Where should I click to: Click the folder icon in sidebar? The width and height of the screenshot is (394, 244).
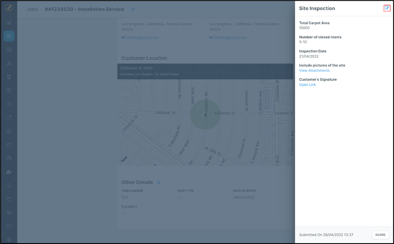[9, 145]
